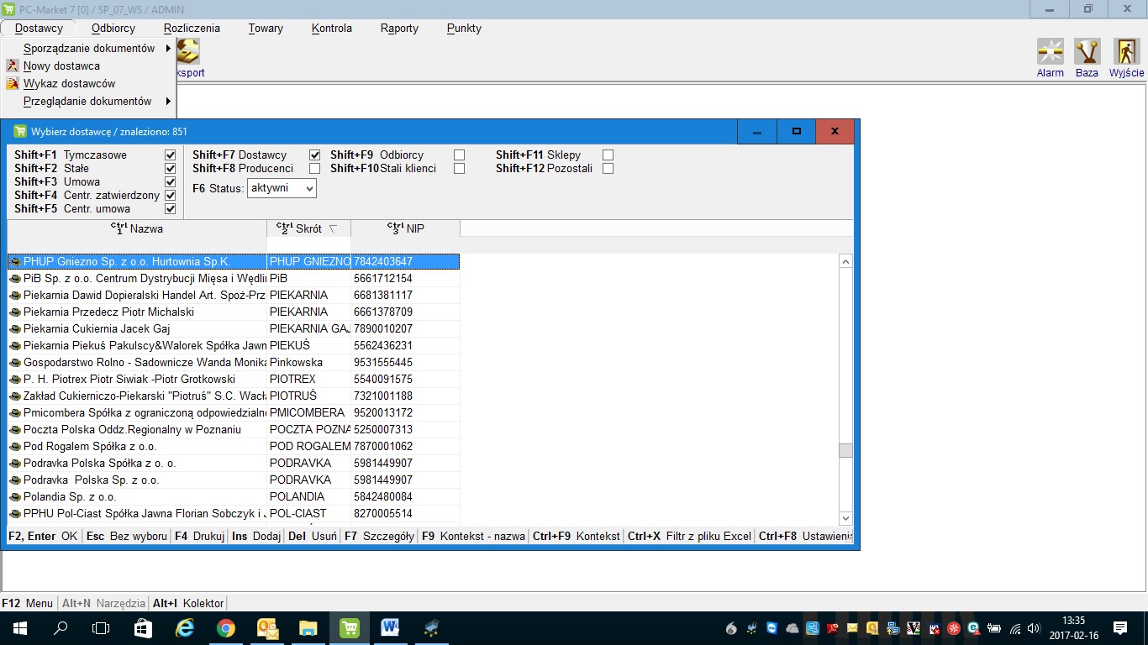
Task: Open the Windows Start menu
Action: 19,628
